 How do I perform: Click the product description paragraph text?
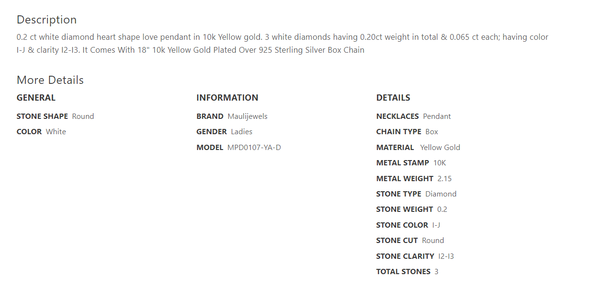[x=282, y=44]
